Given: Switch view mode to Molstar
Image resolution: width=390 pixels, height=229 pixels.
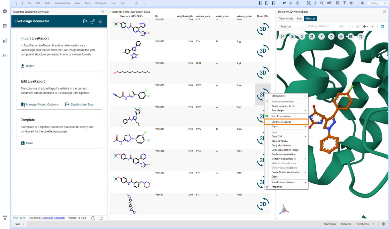Looking at the screenshot, I should point(310,18).
